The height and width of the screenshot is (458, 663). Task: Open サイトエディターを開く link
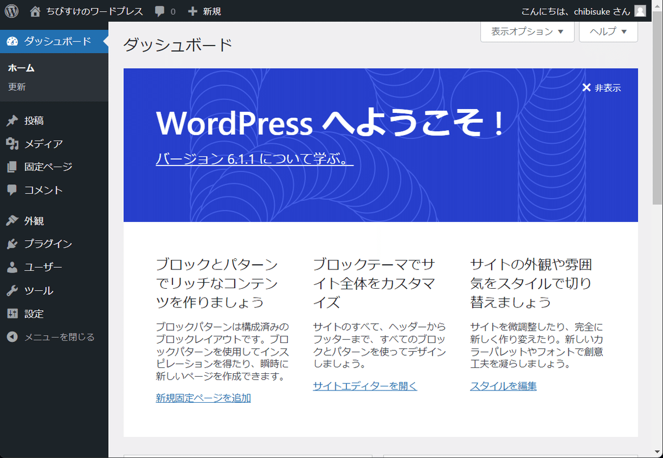pos(365,386)
